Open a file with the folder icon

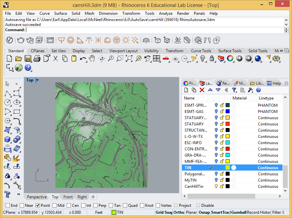(x=19, y=59)
